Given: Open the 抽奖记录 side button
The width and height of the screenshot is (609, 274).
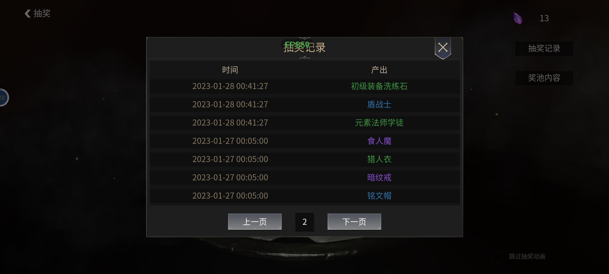Looking at the screenshot, I should coord(544,48).
